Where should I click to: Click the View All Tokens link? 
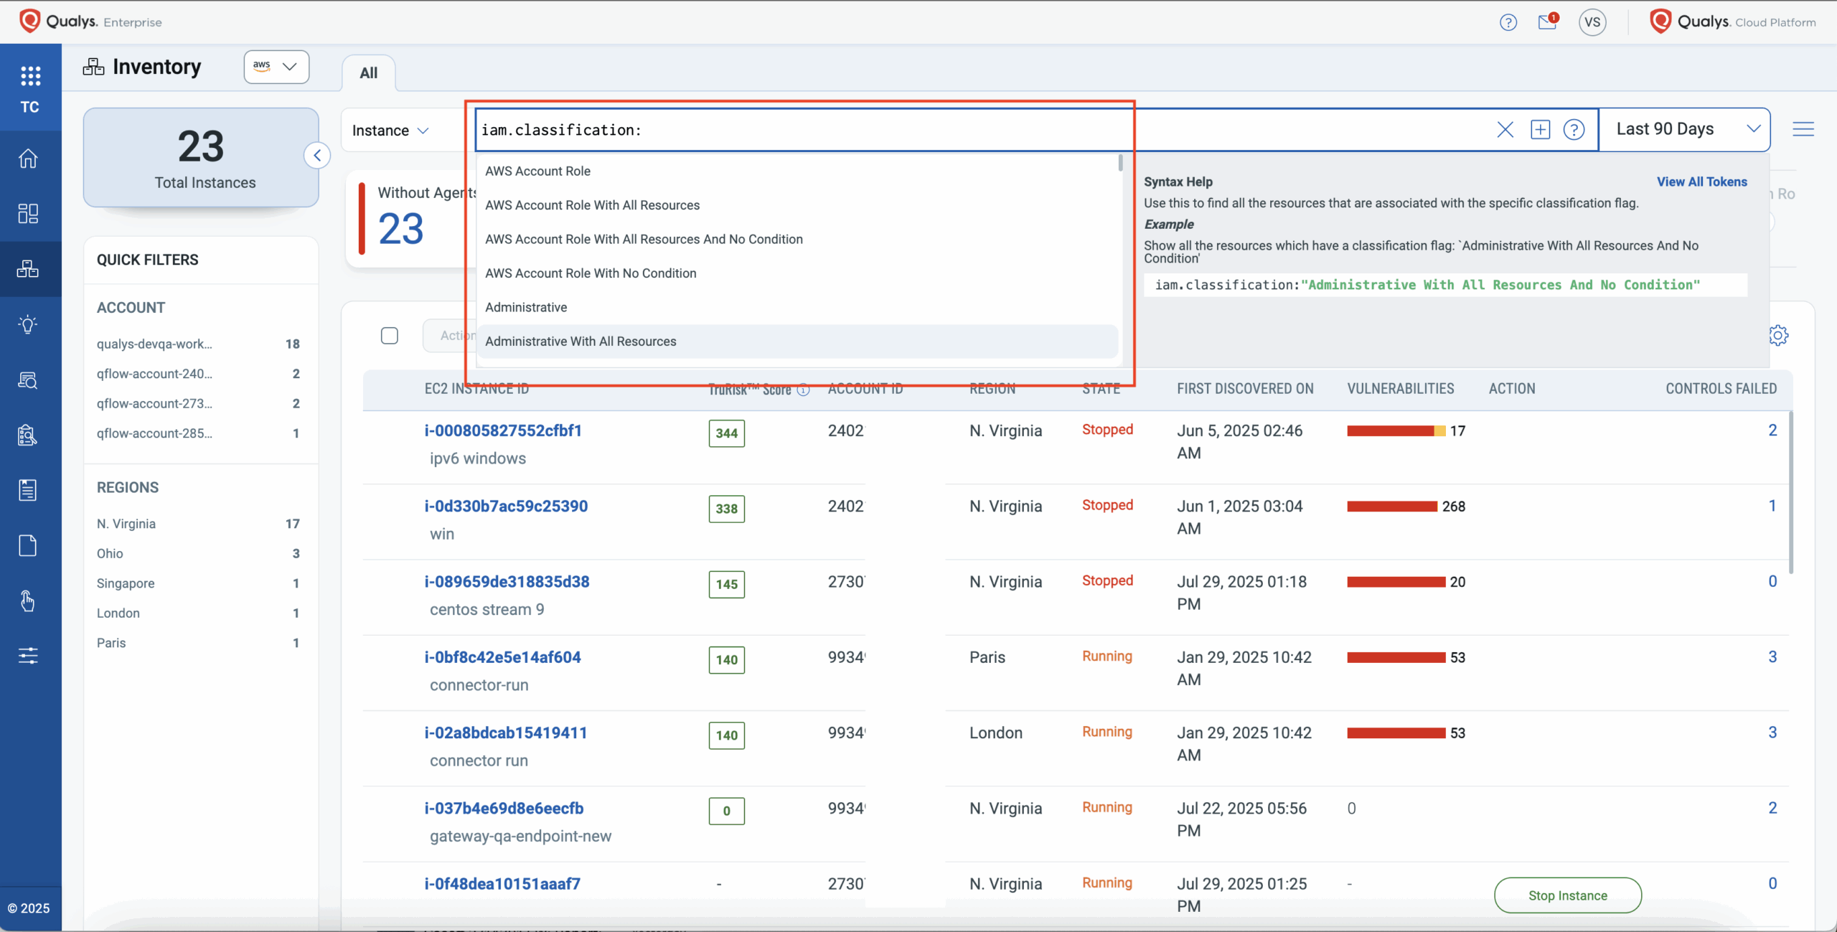tap(1701, 182)
